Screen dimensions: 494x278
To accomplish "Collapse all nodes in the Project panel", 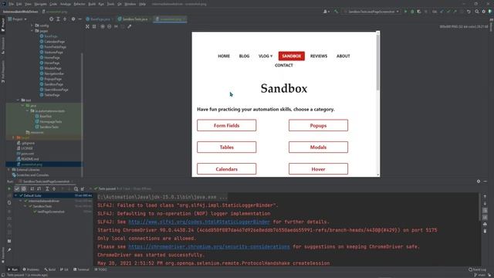I will click(x=65, y=19).
